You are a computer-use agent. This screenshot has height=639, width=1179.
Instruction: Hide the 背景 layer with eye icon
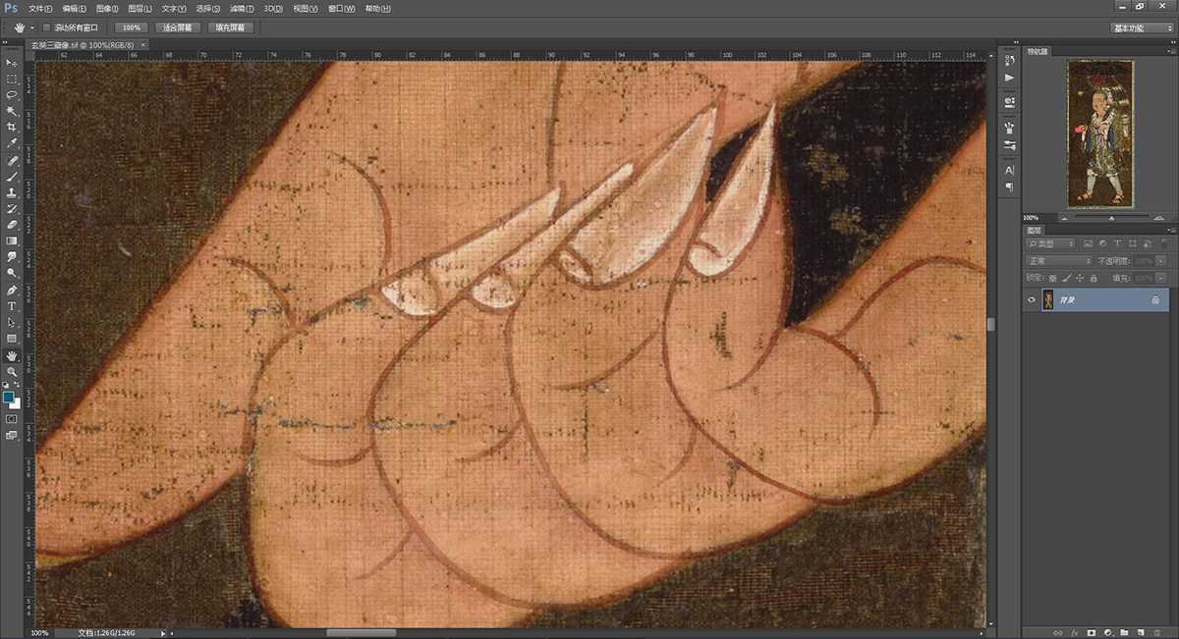coord(1032,299)
